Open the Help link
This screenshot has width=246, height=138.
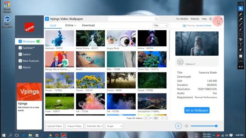(204, 19)
